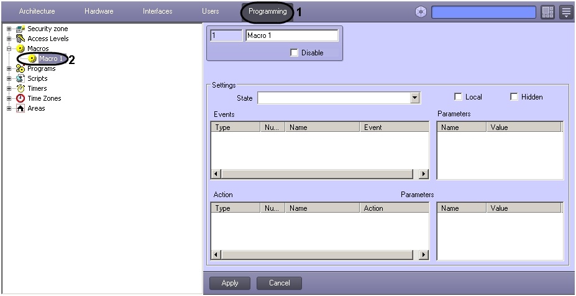Expand the Scripts node

pyautogui.click(x=9, y=78)
